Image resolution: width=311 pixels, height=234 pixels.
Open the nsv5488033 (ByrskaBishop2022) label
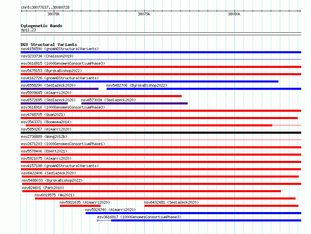(52, 180)
